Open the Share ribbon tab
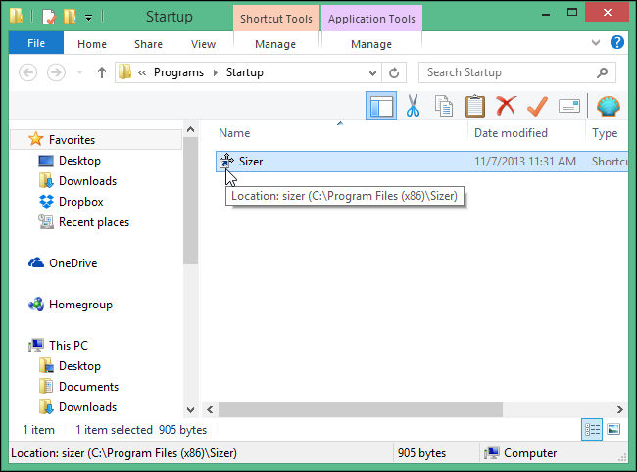 point(149,44)
